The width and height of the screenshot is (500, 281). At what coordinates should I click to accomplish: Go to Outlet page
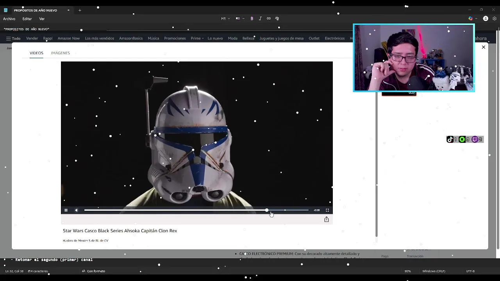314,38
